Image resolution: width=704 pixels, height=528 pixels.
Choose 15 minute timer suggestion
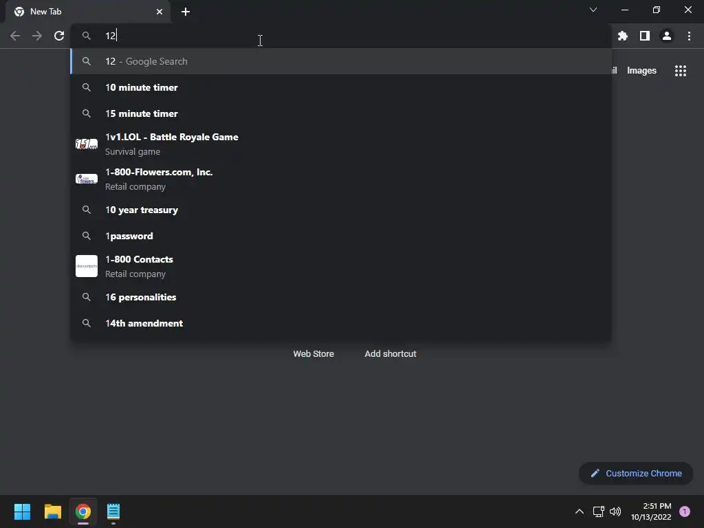[341, 113]
